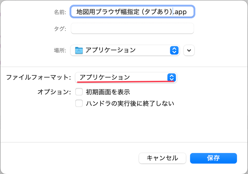Click the blue Applications folder icon

tap(79, 50)
